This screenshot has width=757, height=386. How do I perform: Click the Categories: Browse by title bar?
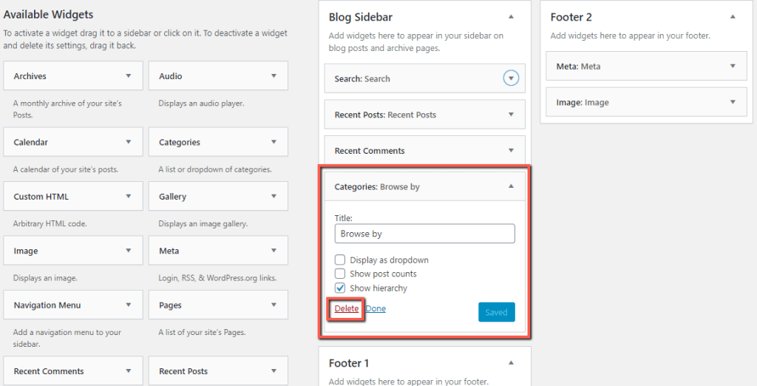[425, 186]
